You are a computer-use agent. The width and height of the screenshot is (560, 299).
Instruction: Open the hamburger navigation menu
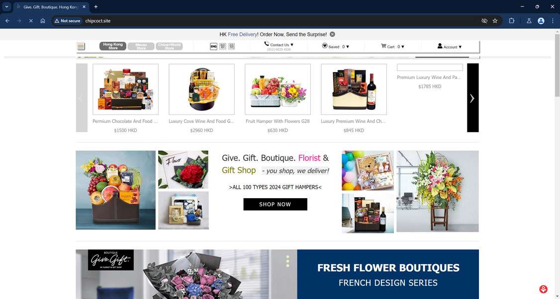coord(81,46)
